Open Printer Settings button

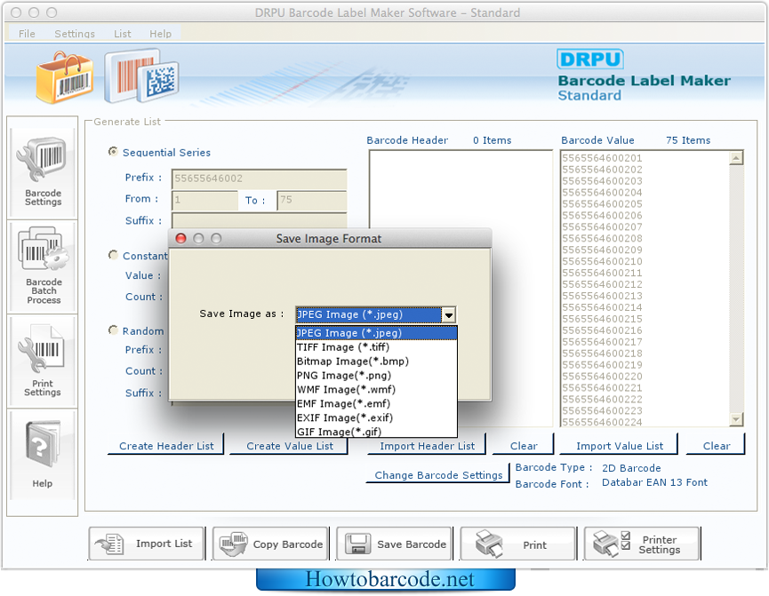coord(642,544)
